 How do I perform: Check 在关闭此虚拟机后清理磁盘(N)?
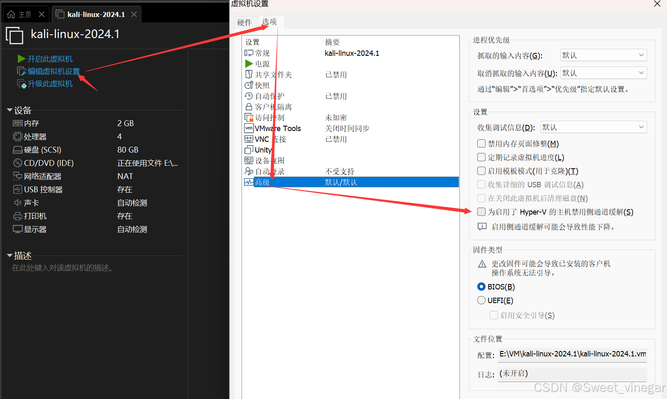tap(481, 198)
